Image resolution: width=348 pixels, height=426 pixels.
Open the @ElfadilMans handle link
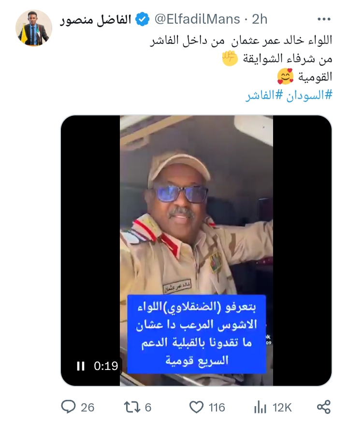click(x=197, y=19)
